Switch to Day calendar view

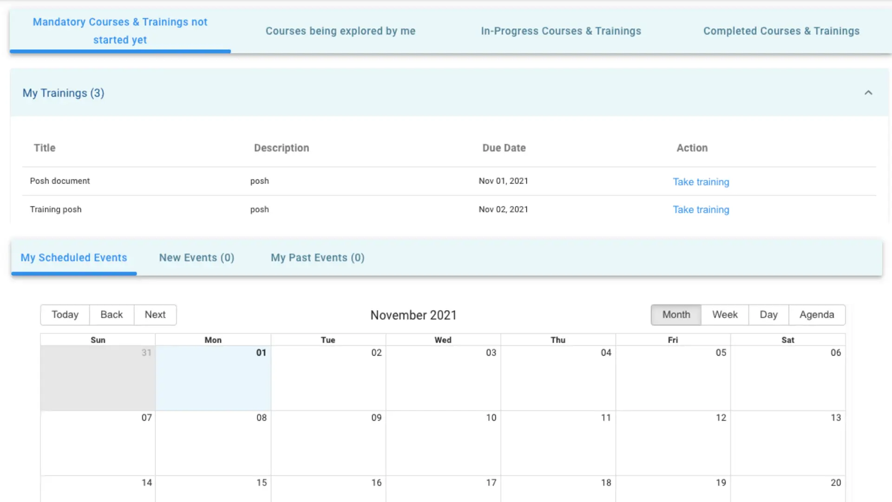pyautogui.click(x=768, y=315)
